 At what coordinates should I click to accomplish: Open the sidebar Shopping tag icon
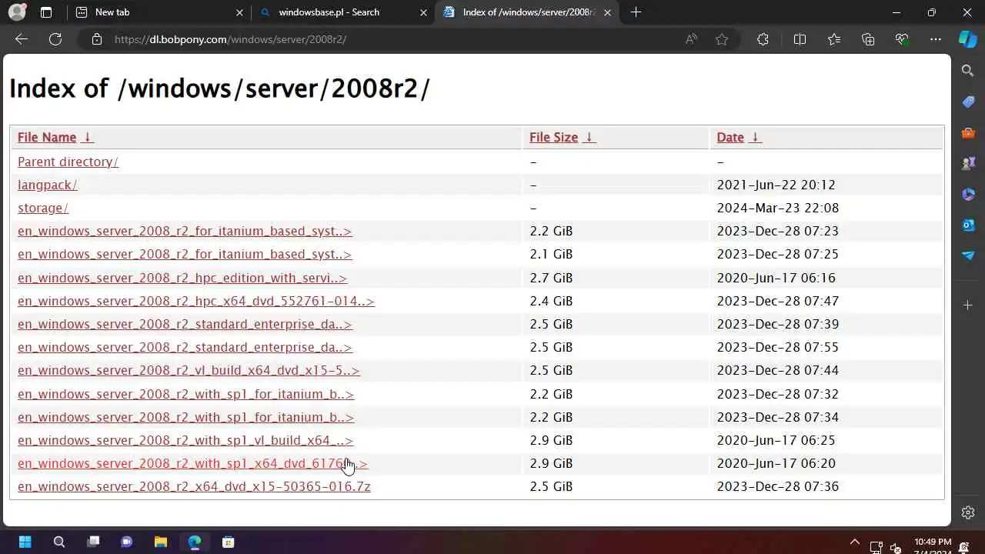coord(968,102)
